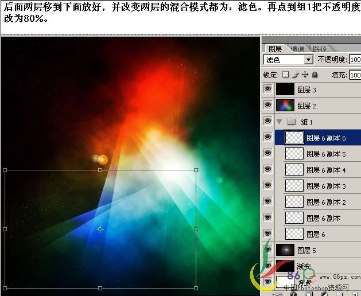This screenshot has width=361, height=296.
Task: Select layer name 图层 5
Action: point(306,251)
